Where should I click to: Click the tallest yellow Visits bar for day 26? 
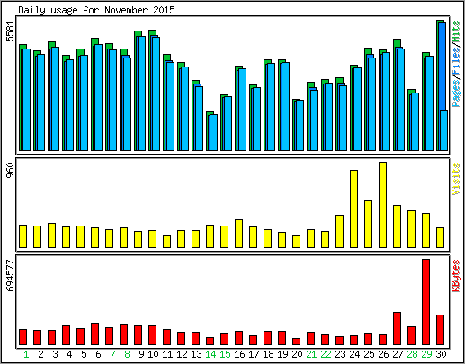pos(382,205)
